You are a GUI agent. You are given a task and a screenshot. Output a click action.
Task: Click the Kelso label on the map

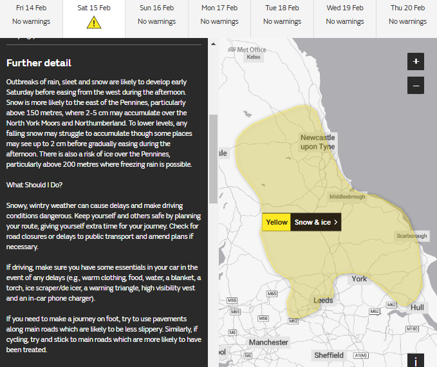[254, 57]
